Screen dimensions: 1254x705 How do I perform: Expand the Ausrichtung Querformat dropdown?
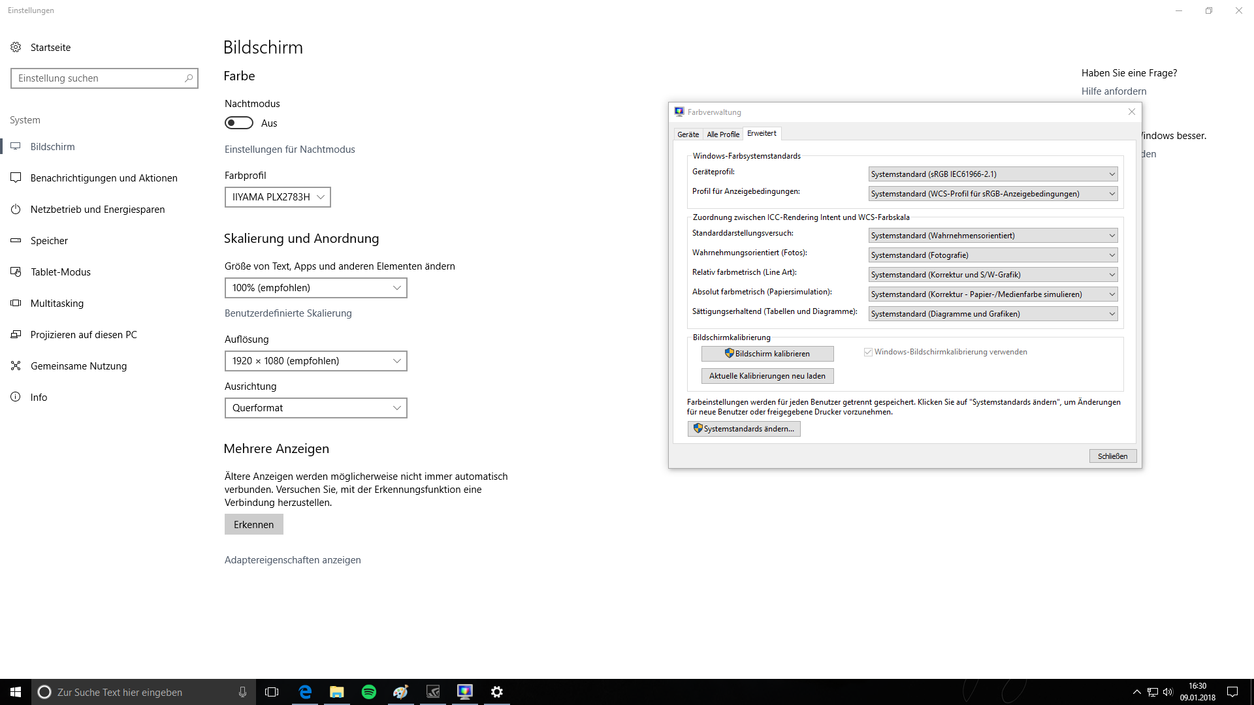click(x=315, y=408)
